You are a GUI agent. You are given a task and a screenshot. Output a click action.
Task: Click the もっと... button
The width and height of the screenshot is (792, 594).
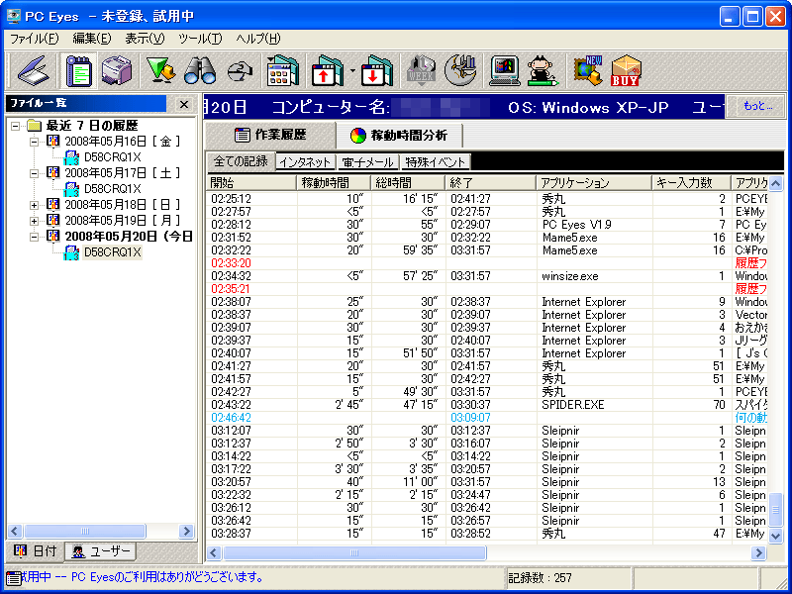pos(757,107)
